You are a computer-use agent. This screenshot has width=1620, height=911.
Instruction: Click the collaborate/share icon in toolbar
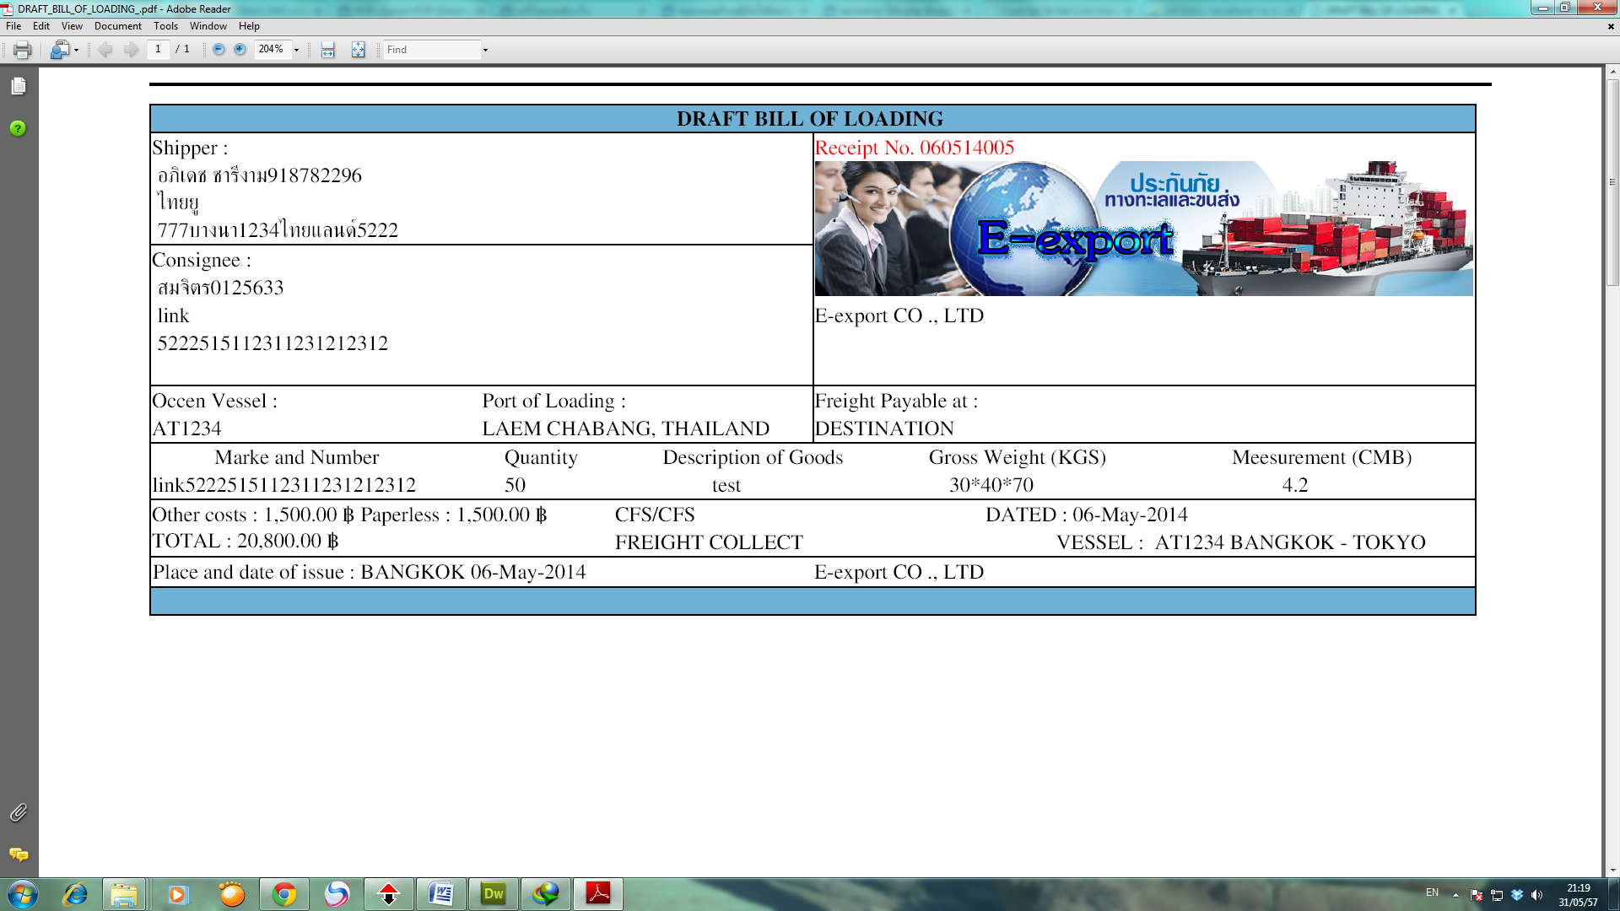coord(59,50)
